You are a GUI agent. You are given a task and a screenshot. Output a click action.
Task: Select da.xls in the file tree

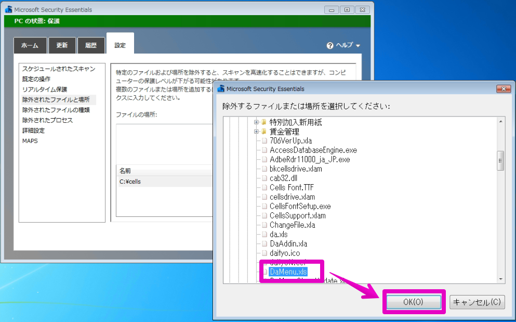point(279,235)
